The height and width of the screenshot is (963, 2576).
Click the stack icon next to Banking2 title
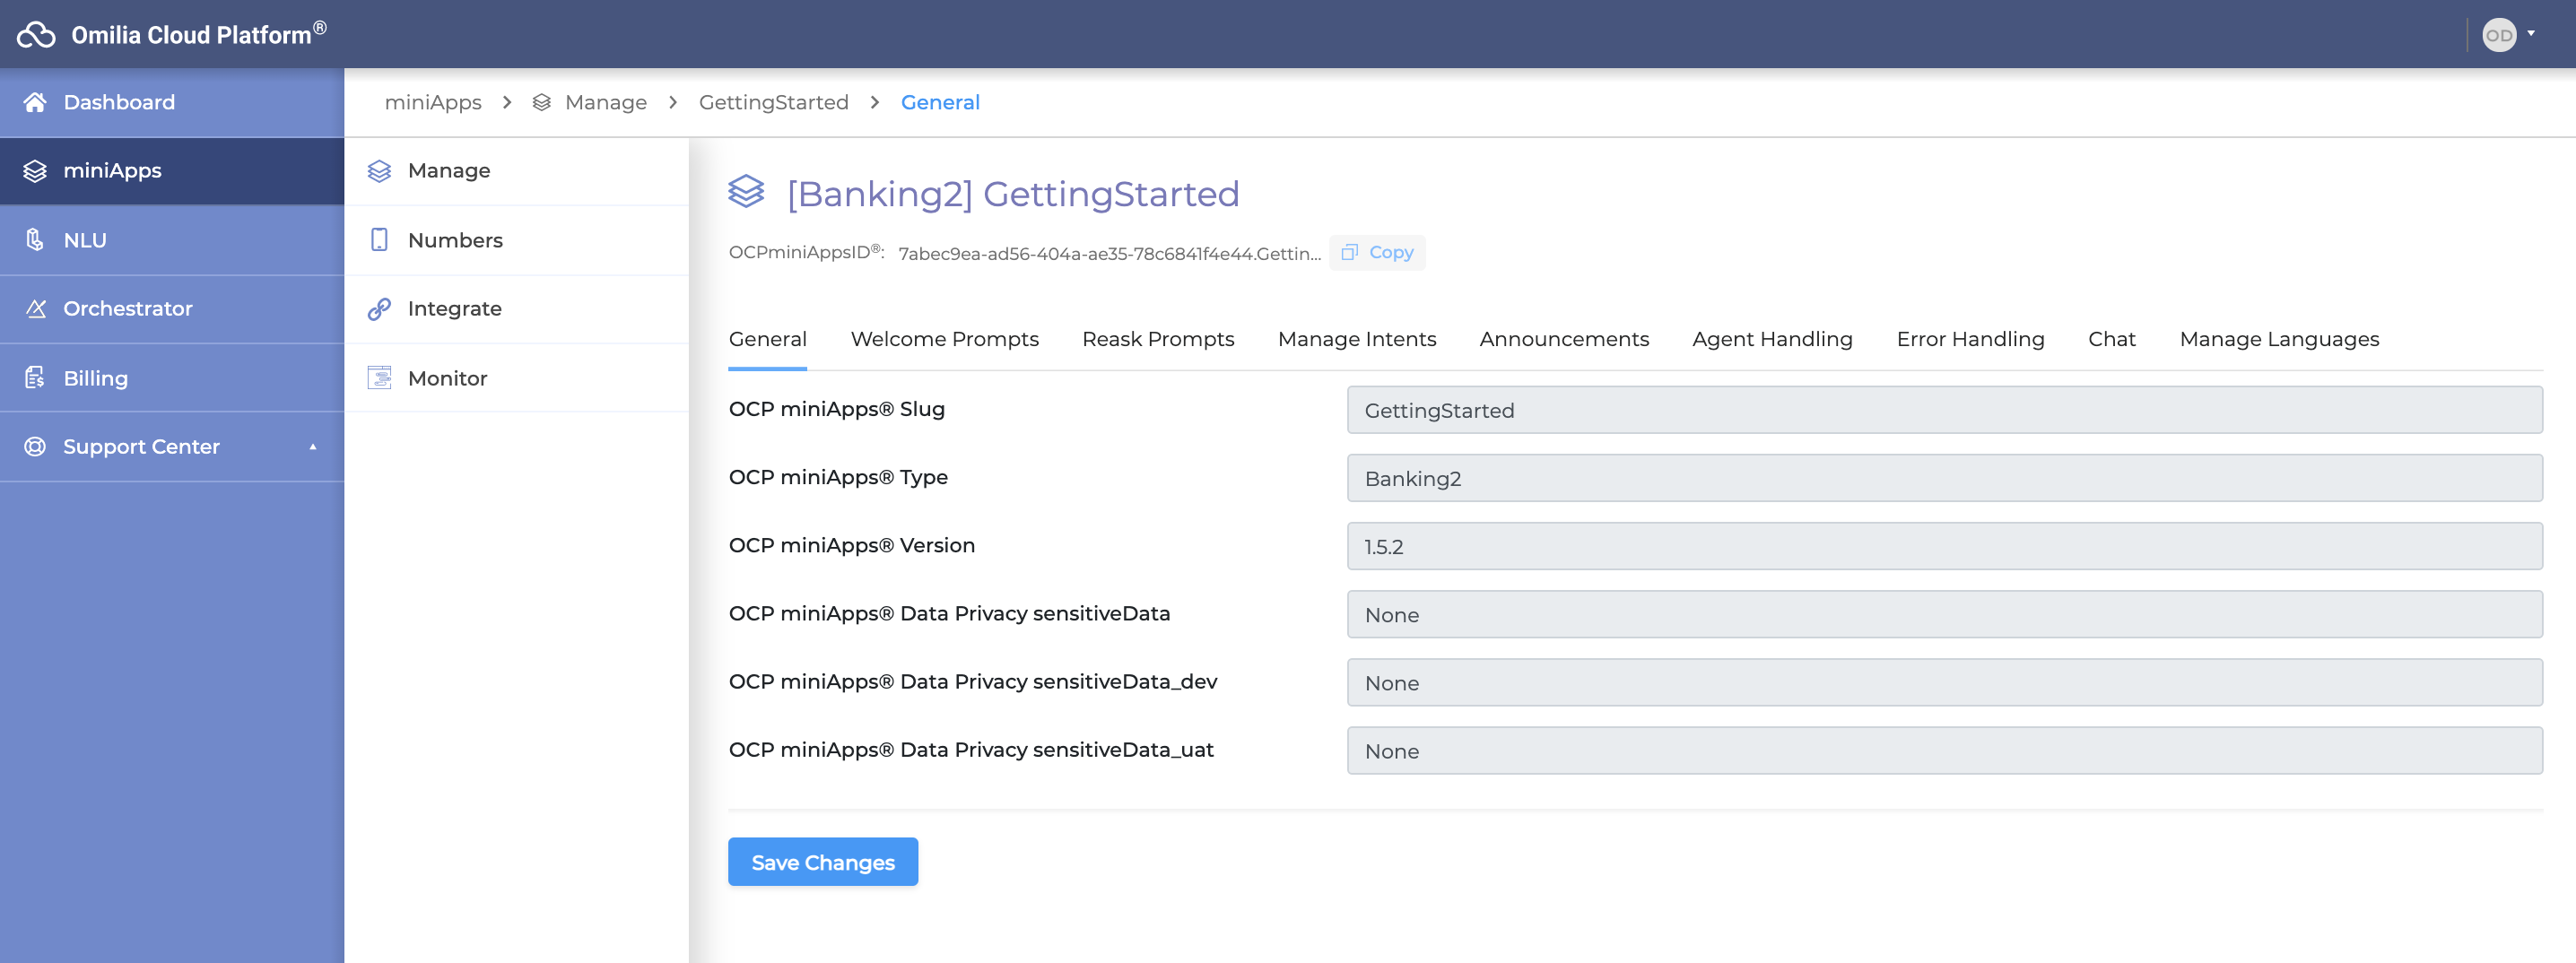[x=746, y=191]
